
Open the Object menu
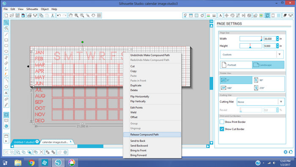[x=45, y=9]
